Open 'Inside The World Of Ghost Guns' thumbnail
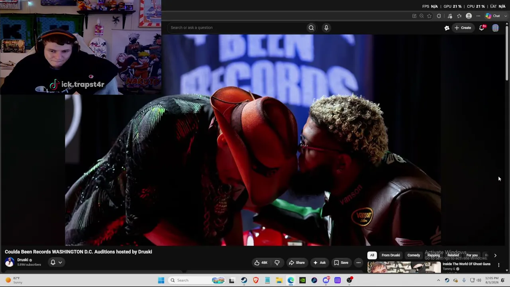Image resolution: width=510 pixels, height=287 pixels. 404,267
